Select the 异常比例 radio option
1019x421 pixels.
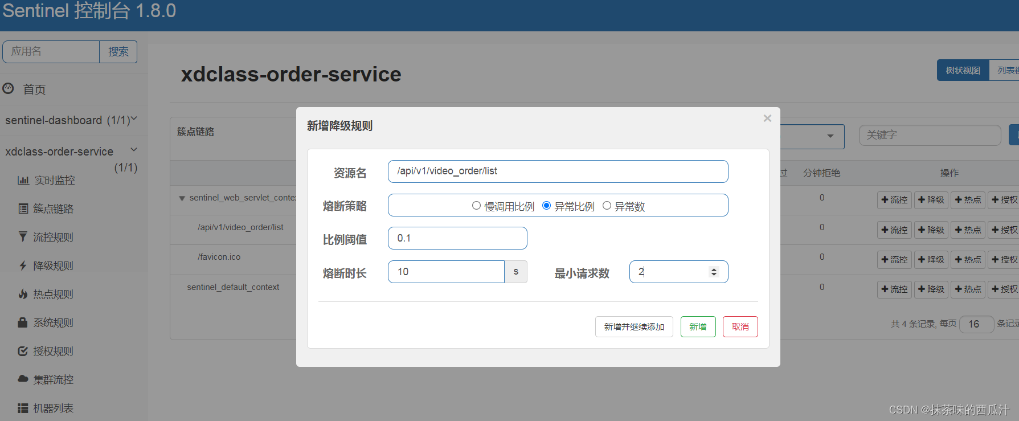click(546, 206)
